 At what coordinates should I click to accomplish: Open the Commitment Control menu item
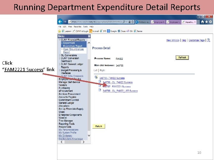point(69,100)
